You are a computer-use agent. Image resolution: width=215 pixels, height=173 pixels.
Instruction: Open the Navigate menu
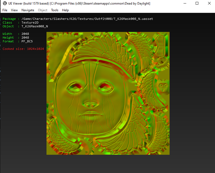pos(28,10)
